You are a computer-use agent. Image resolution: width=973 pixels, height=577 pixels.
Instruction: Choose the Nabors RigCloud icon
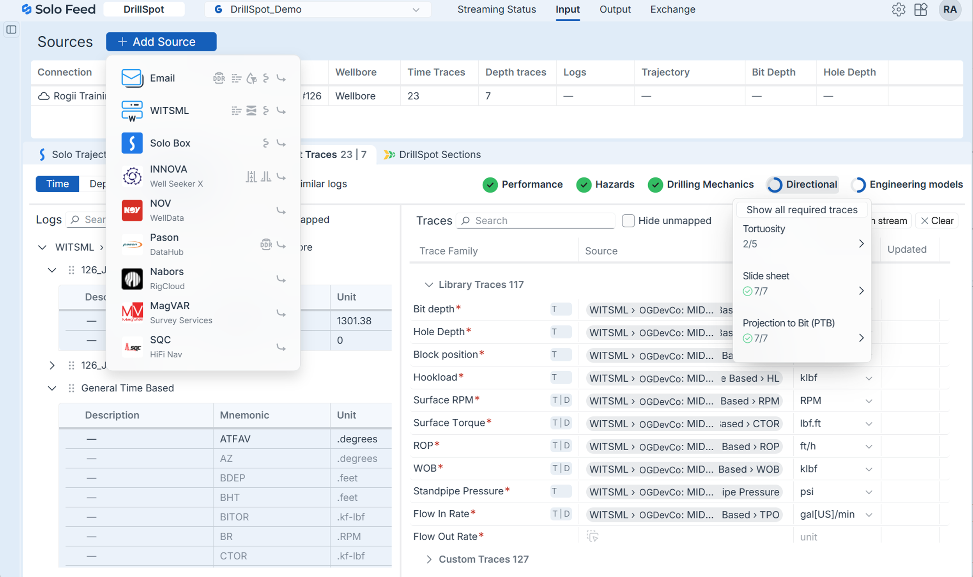coord(132,279)
